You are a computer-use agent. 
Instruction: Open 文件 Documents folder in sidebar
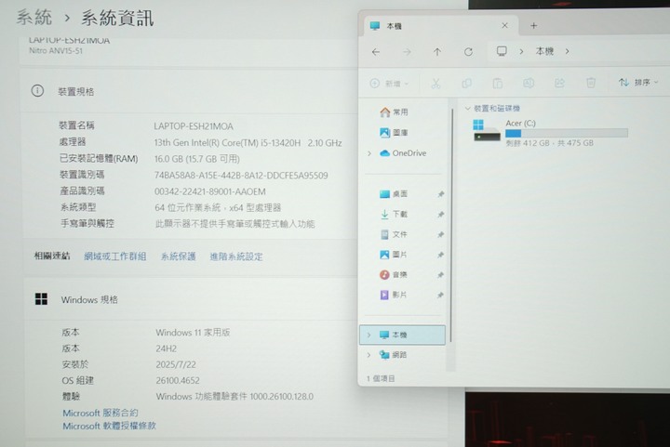pyautogui.click(x=394, y=234)
